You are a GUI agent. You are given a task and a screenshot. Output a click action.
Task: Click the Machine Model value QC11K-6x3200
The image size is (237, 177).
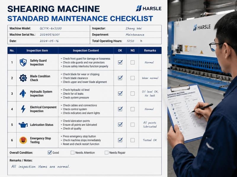click(x=51, y=28)
